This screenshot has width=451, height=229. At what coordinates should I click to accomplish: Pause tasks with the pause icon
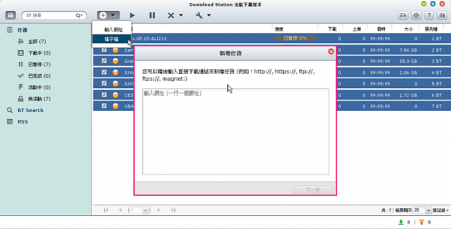click(x=152, y=15)
